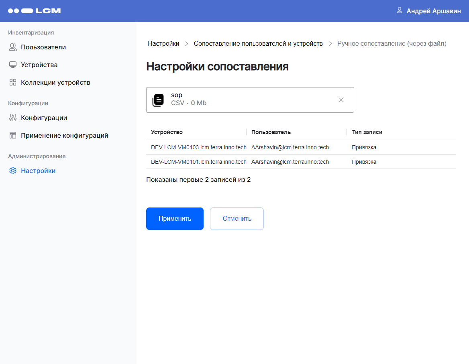Click the Конфигурации sliders icon

pyautogui.click(x=13, y=118)
